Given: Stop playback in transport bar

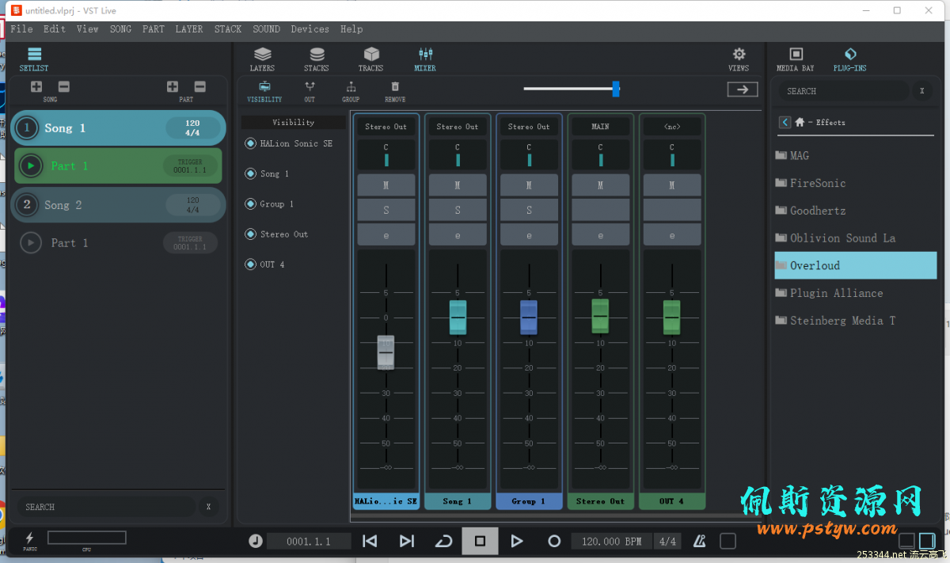Looking at the screenshot, I should 480,541.
